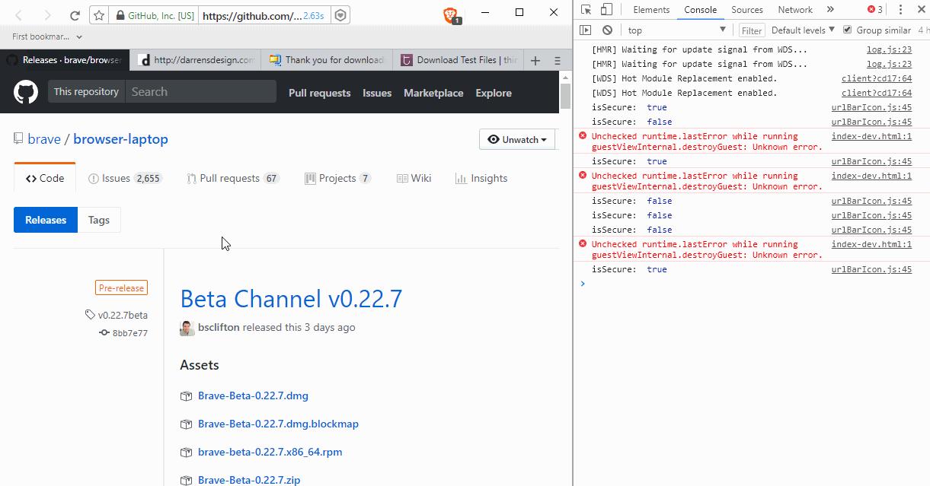The image size is (930, 486).
Task: Open the repository Wiki tab
Action: point(414,179)
